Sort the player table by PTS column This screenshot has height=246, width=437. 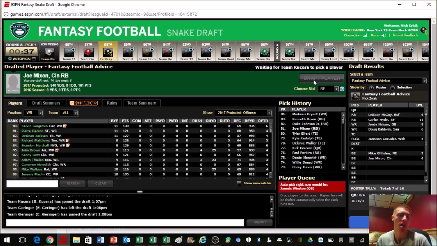[125, 121]
